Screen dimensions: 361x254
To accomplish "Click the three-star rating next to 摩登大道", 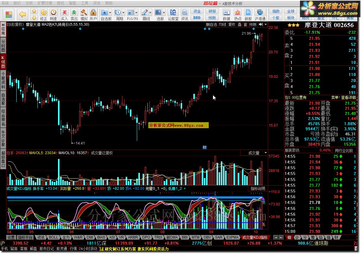I will pyautogui.click(x=294, y=25).
